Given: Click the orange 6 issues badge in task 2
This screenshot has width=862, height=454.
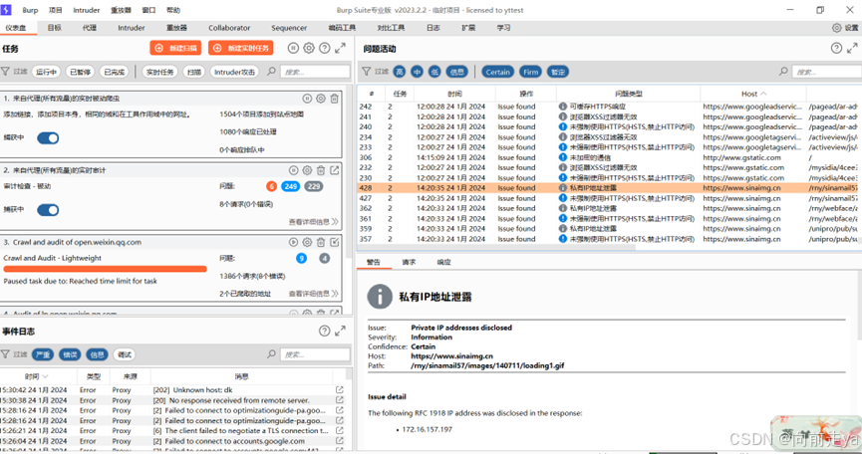Looking at the screenshot, I should pyautogui.click(x=271, y=186).
